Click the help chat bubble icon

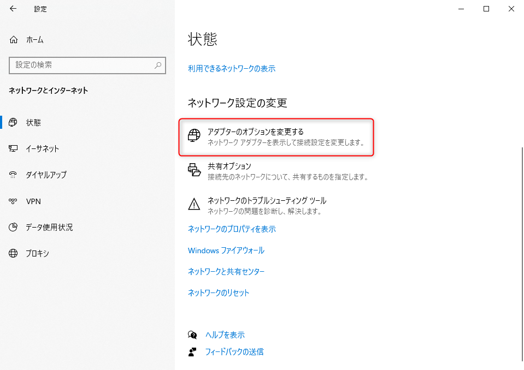[x=192, y=335]
